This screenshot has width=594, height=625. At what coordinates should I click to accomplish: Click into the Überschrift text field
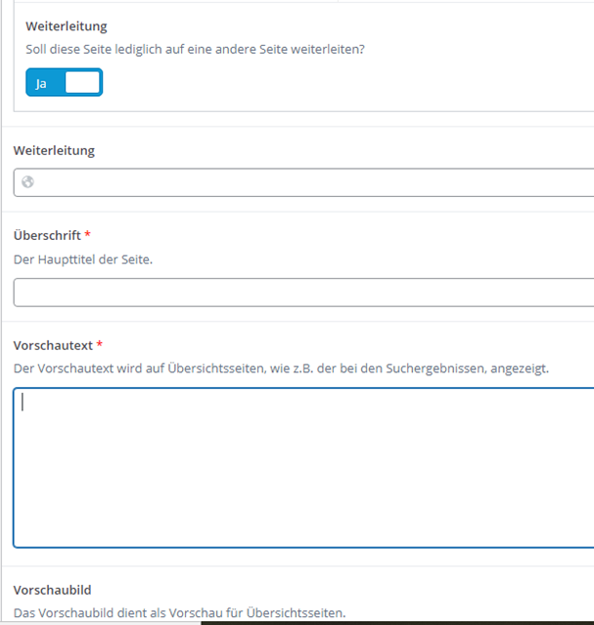tap(303, 292)
